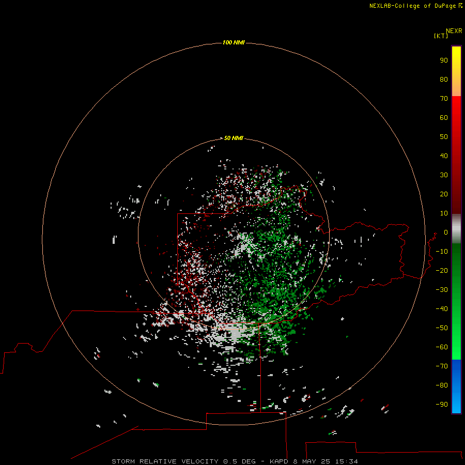Click the -50 value on velocity scale
Viewport: 465px width, 465px height.
442,328
